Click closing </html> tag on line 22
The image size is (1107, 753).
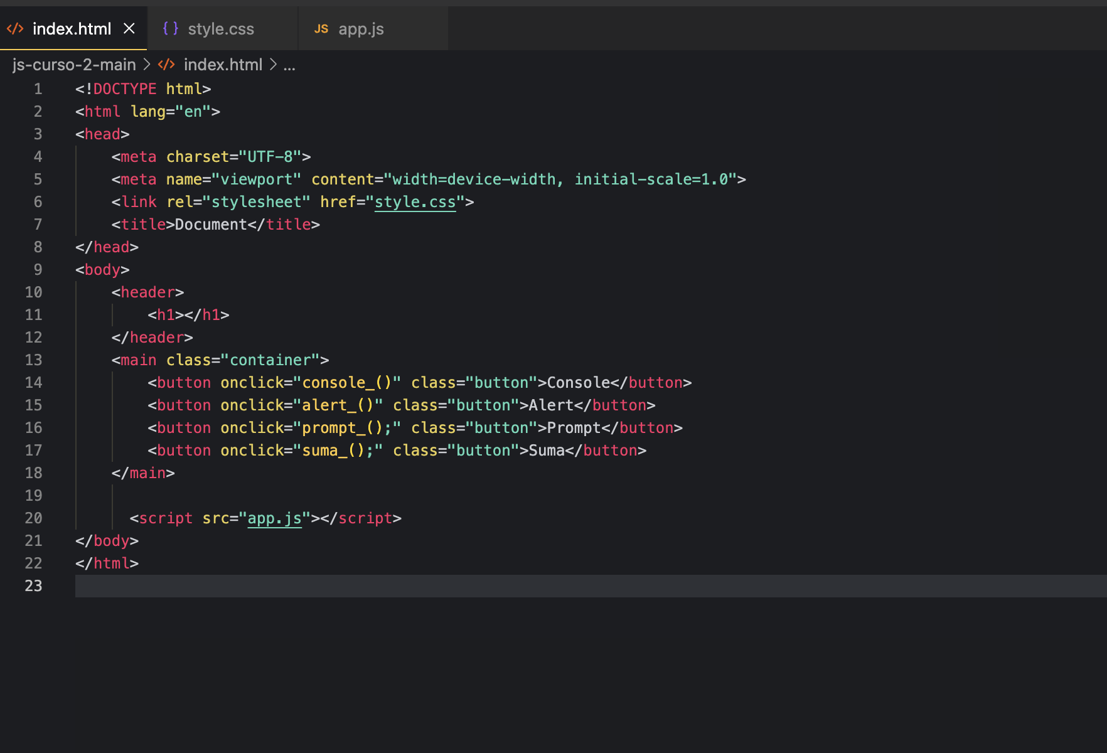point(107,563)
